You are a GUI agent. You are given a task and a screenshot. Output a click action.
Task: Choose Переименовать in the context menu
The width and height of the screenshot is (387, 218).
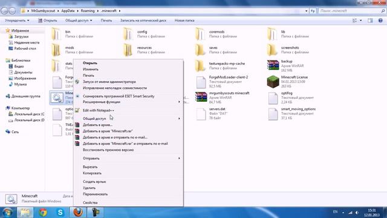pos(95,194)
